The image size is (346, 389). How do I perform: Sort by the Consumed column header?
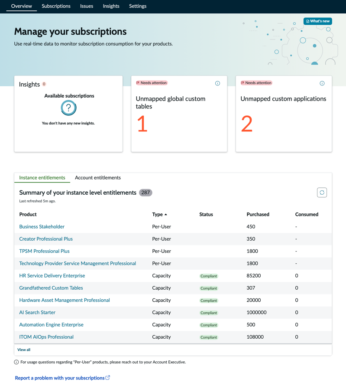click(x=307, y=214)
